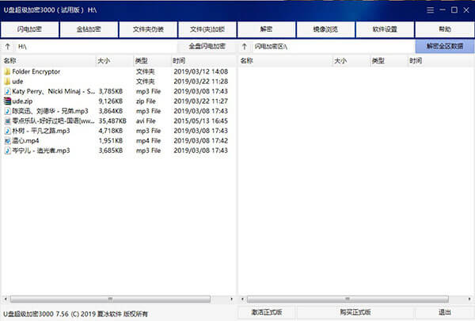This screenshot has height=321, width=475.
Task: Click the ude.zip archive icon
Action: coord(8,101)
